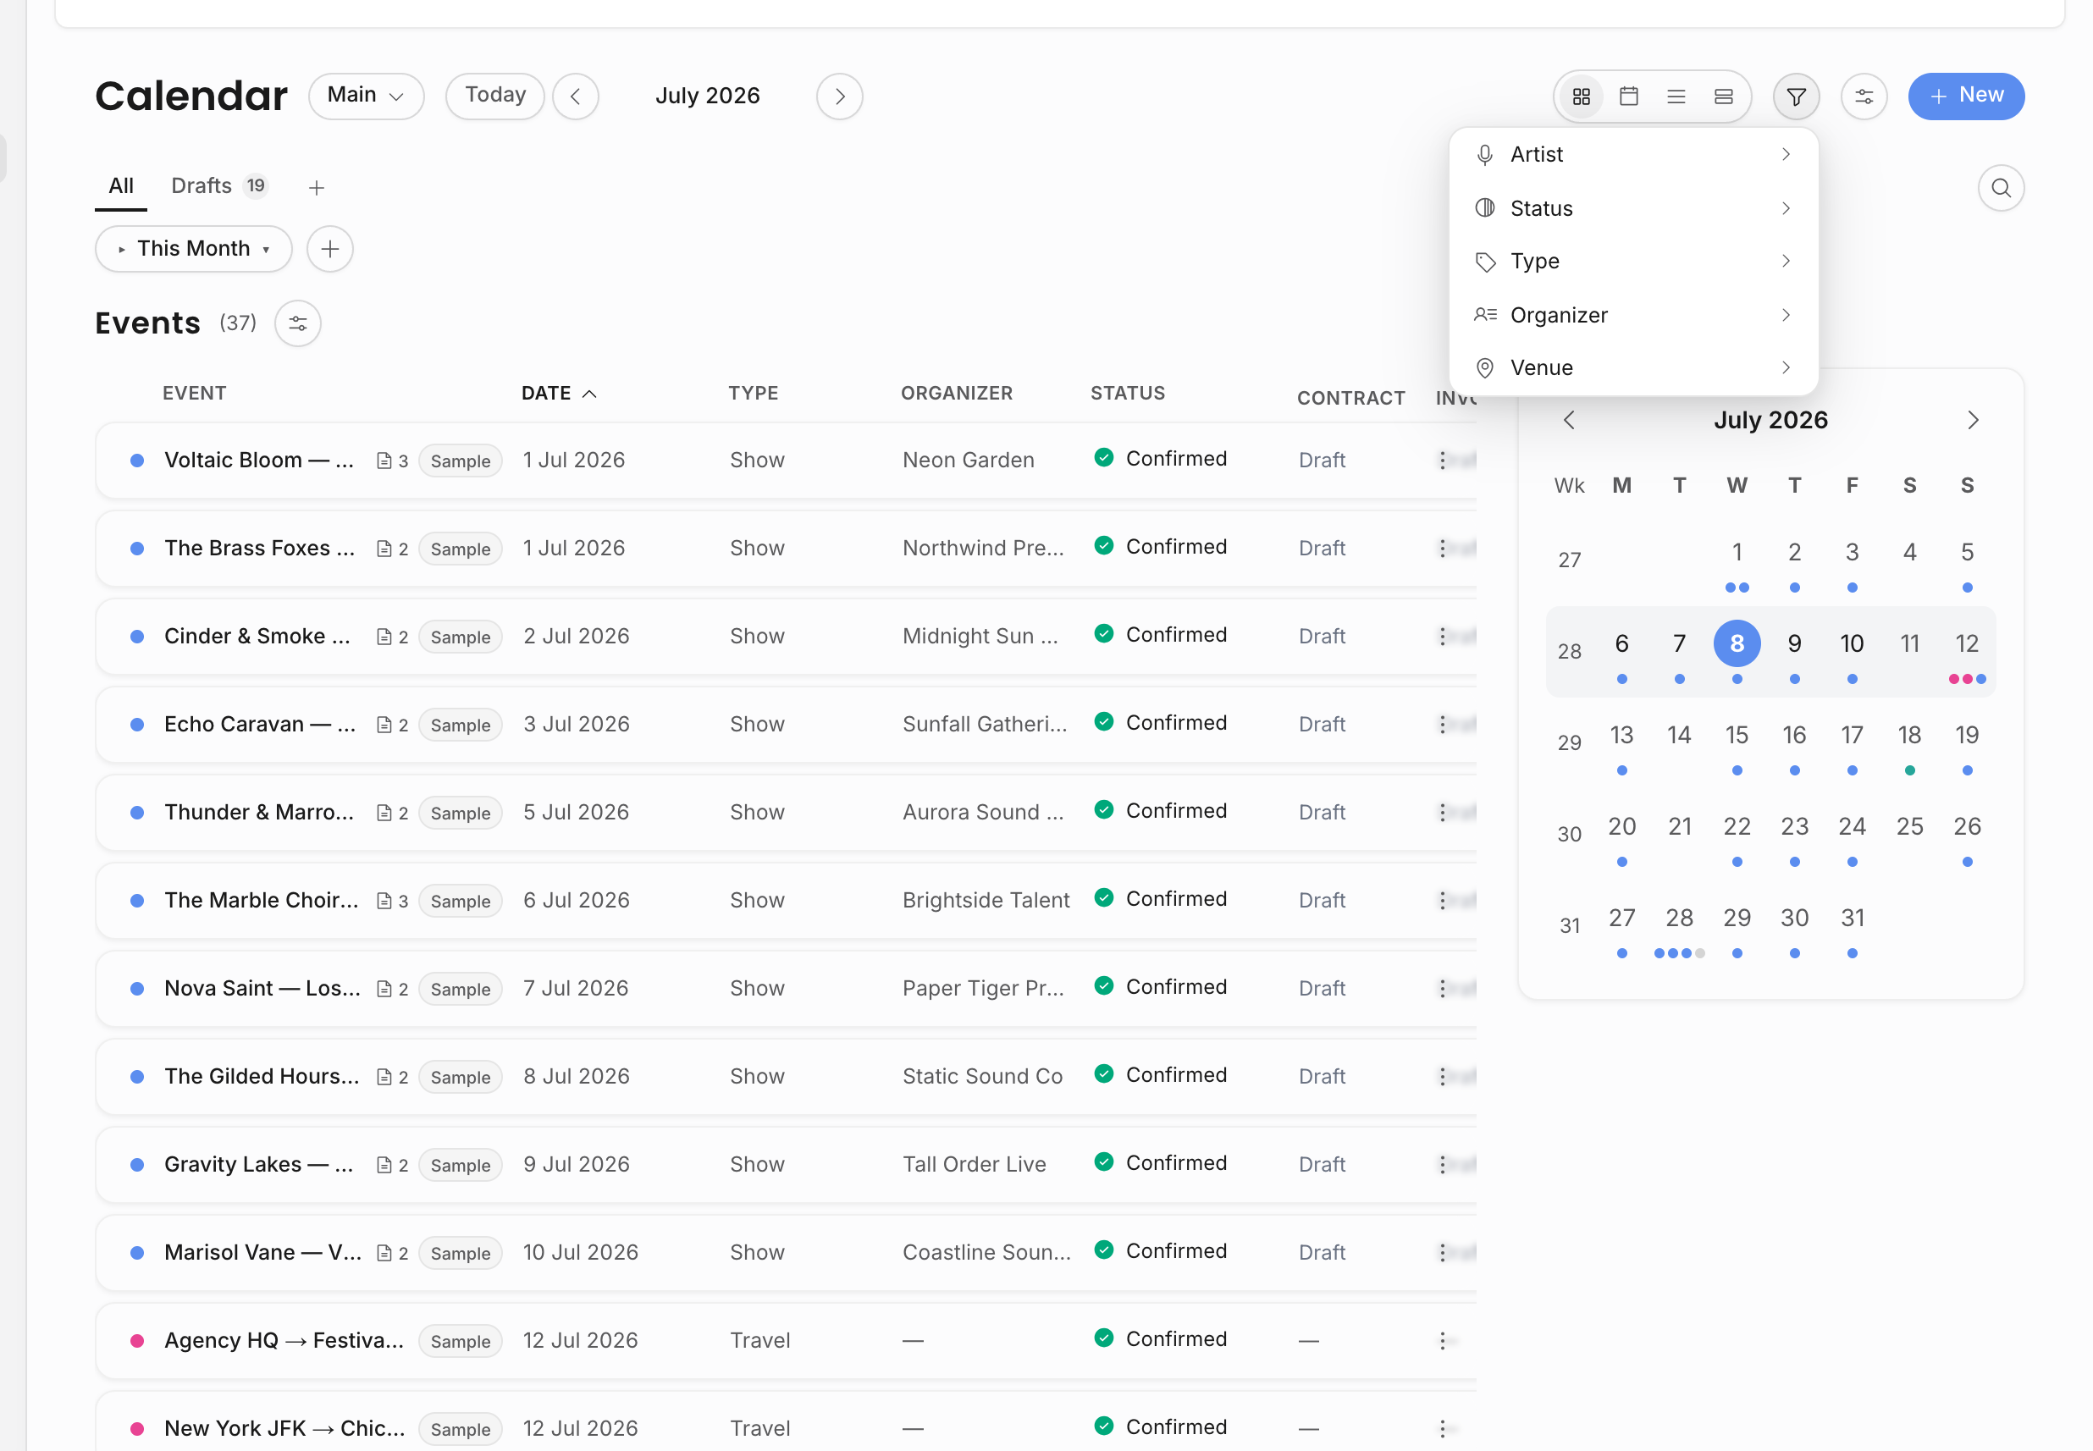Open row menu for Cinder & Smoke event
The width and height of the screenshot is (2093, 1451).
coord(1442,637)
